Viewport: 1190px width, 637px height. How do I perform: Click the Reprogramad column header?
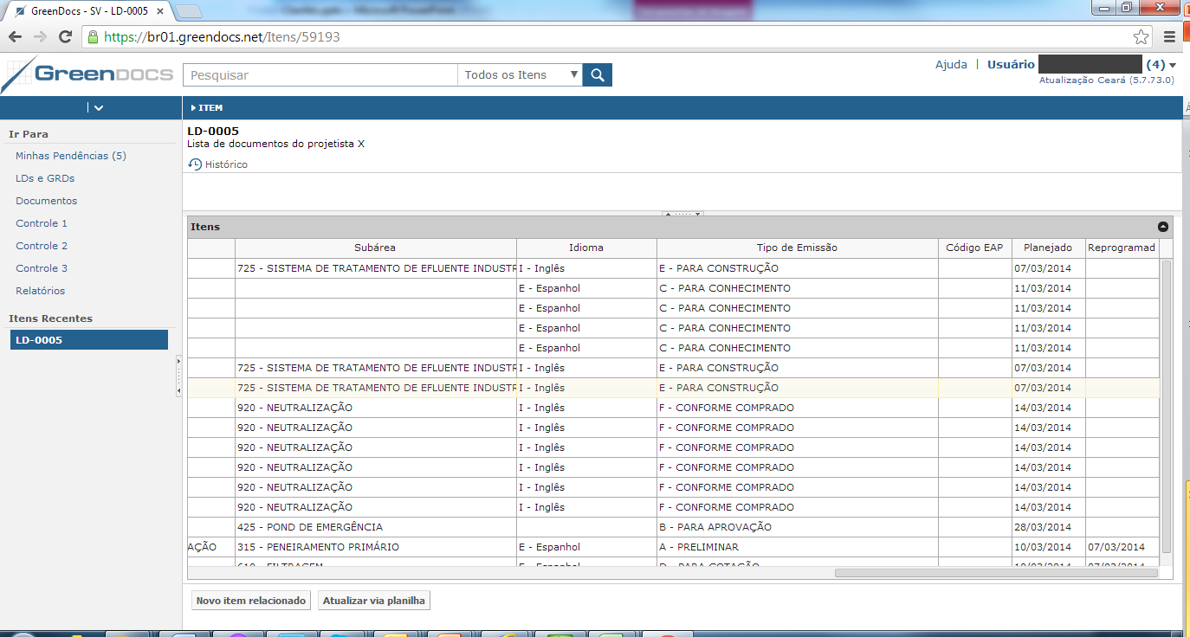pos(1122,248)
